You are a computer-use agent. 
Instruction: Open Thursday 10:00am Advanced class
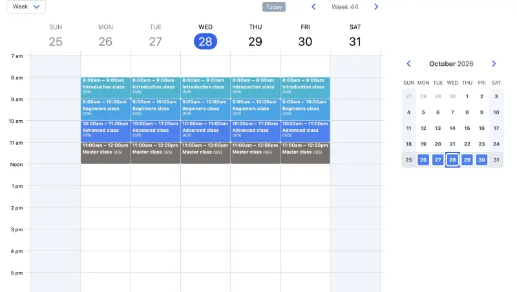tap(255, 131)
